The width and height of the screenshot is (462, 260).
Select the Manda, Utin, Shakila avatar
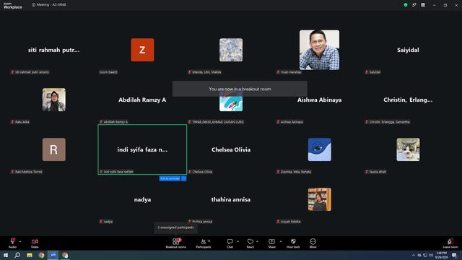[231, 50]
